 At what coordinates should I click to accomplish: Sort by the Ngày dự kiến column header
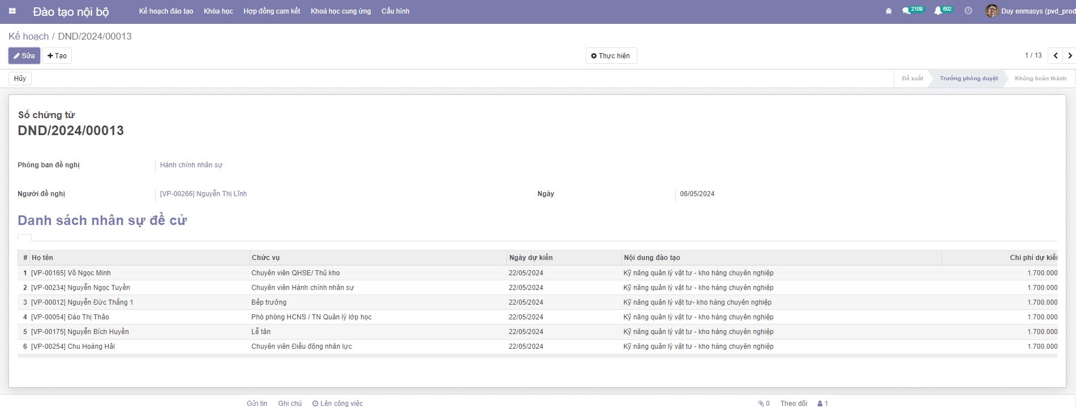point(530,258)
